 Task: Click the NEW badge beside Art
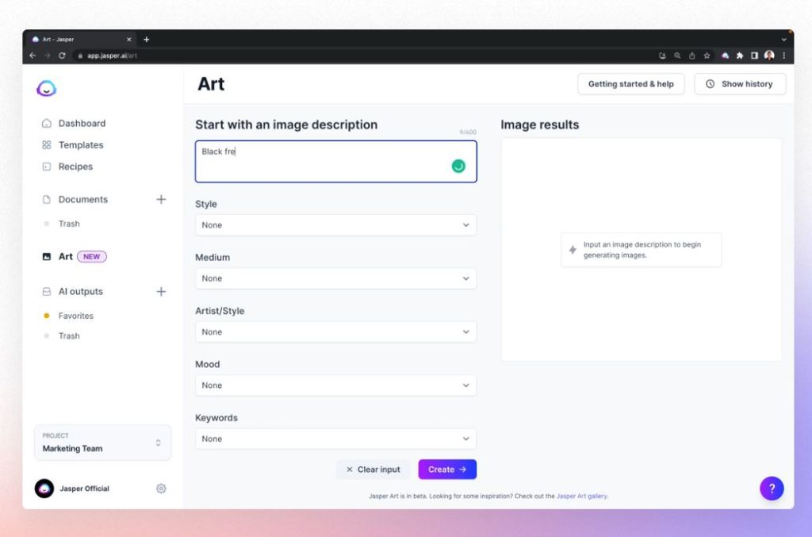pyautogui.click(x=92, y=256)
